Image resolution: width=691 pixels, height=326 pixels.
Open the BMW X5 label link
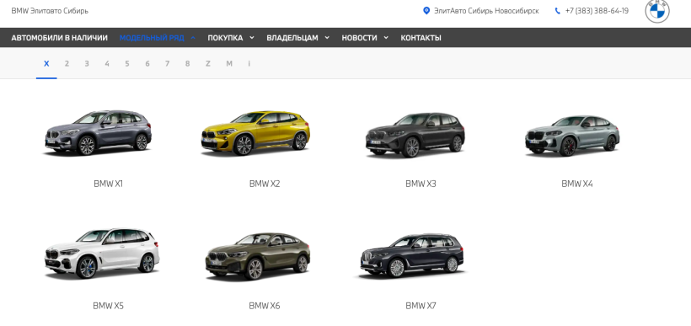point(109,306)
